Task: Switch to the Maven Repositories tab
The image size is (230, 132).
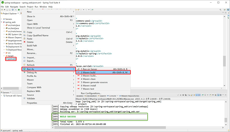Action: [x=129, y=96]
